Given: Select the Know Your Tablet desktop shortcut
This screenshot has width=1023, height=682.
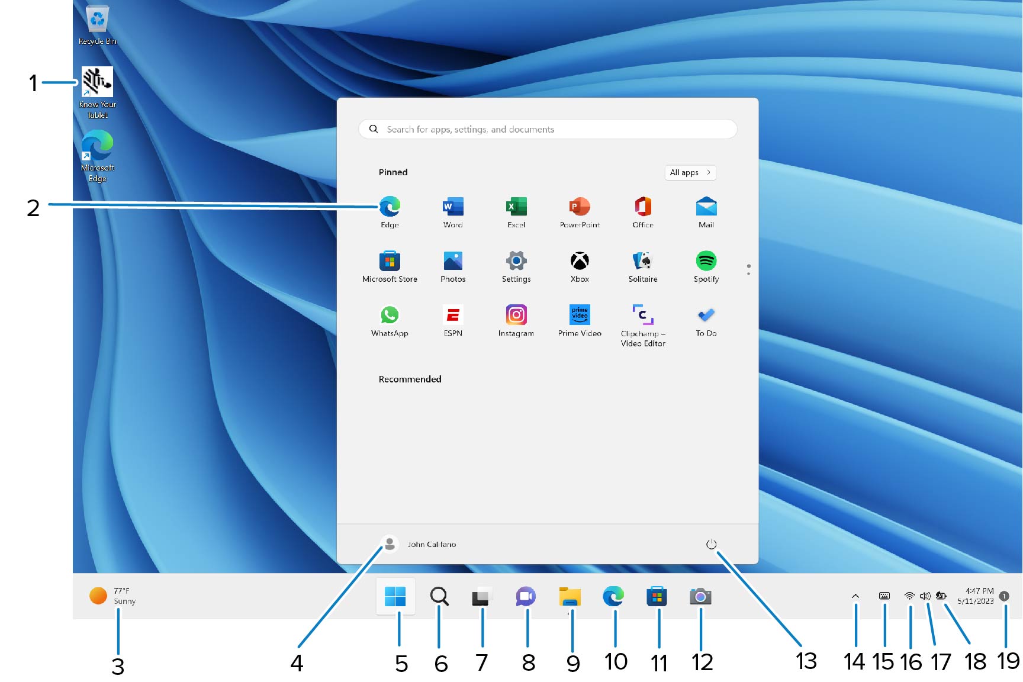Looking at the screenshot, I should [x=98, y=93].
